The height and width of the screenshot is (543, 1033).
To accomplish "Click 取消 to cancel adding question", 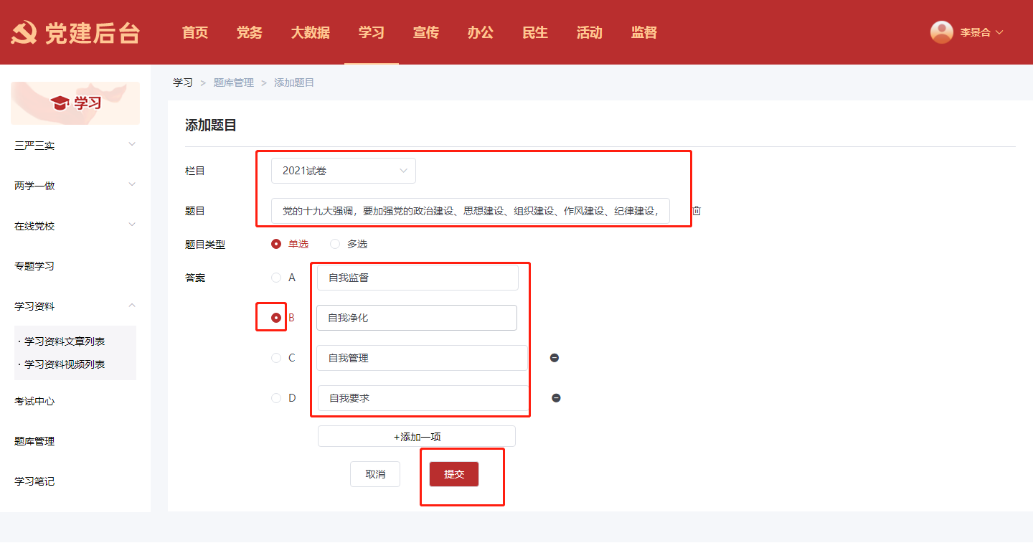I will pos(375,474).
